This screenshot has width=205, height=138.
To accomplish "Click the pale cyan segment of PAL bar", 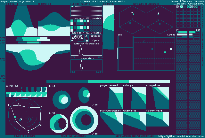I will coord(149,81).
